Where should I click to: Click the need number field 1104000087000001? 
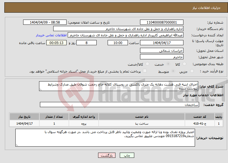point(161,22)
